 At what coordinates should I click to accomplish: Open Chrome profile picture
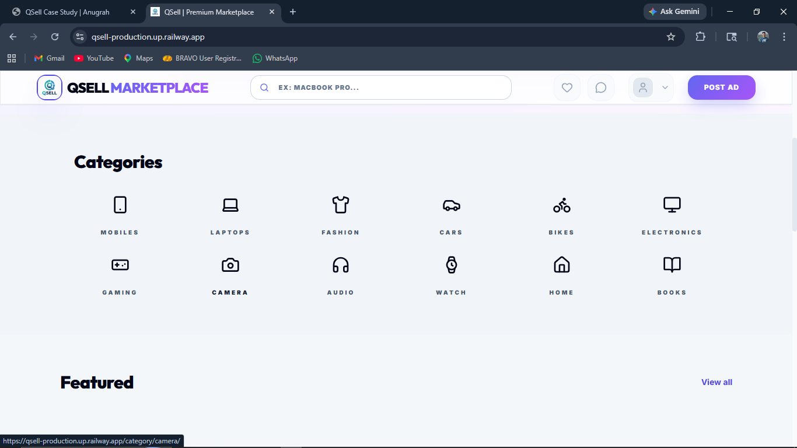pos(763,37)
